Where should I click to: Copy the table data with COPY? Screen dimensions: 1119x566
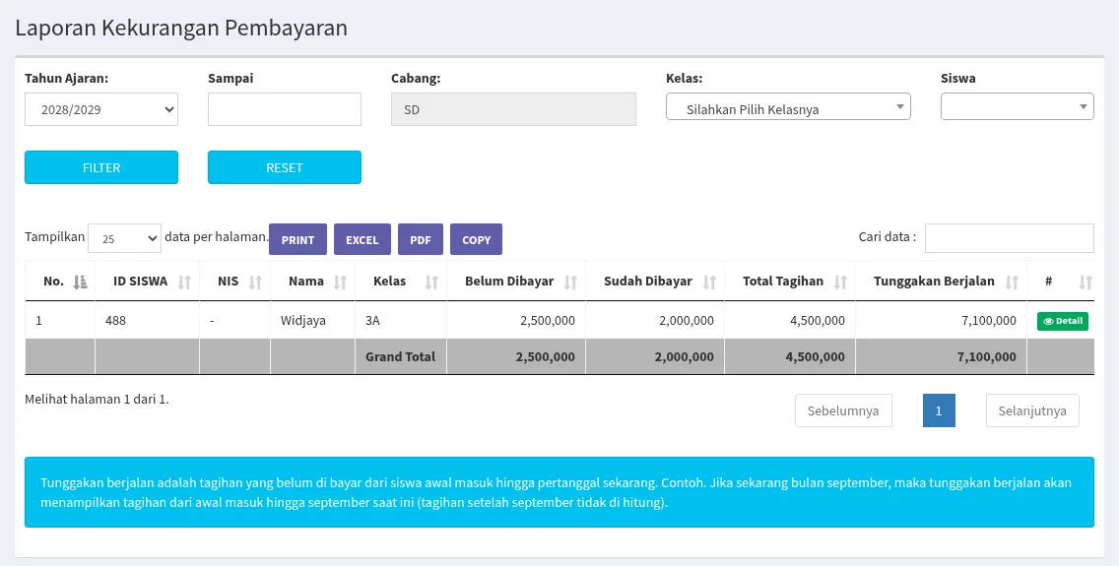476,239
